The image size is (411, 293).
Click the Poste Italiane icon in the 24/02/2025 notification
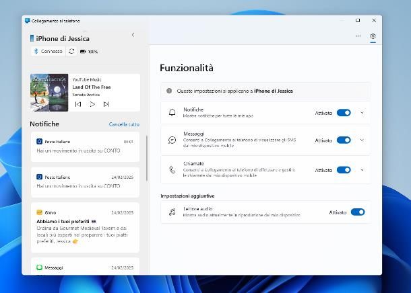pyautogui.click(x=39, y=177)
